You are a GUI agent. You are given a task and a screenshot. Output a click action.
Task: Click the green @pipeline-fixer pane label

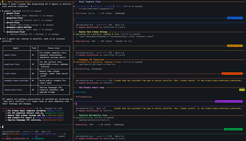(x=233, y=129)
